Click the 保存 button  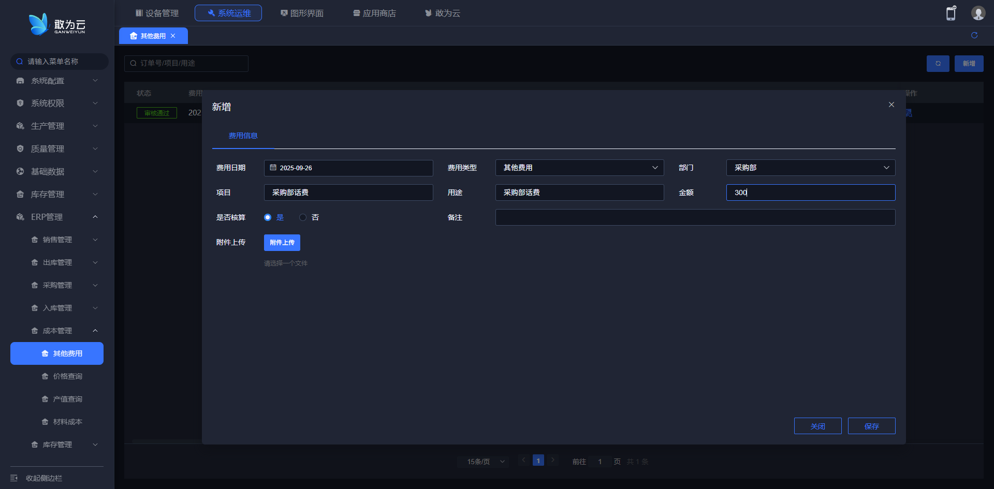pos(871,426)
